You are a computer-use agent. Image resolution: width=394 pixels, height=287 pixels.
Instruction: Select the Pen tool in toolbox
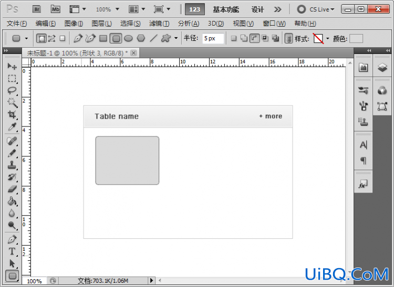[x=12, y=240]
